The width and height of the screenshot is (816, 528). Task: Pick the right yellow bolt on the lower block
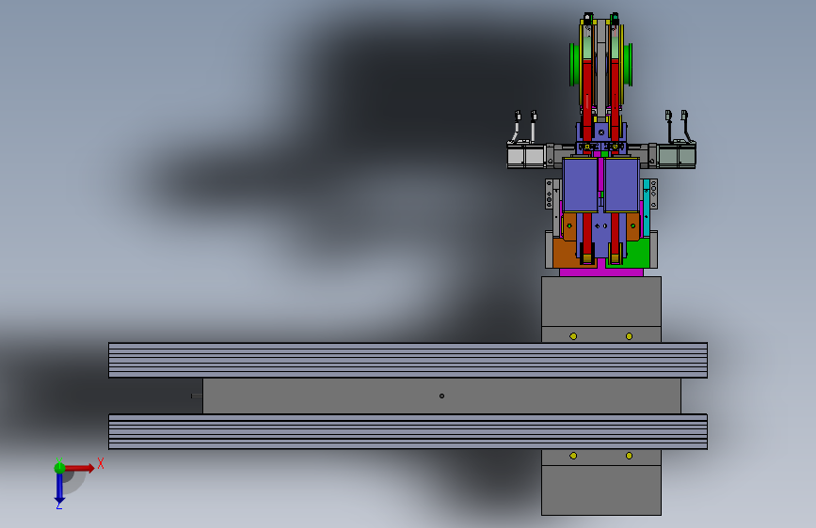(x=629, y=456)
